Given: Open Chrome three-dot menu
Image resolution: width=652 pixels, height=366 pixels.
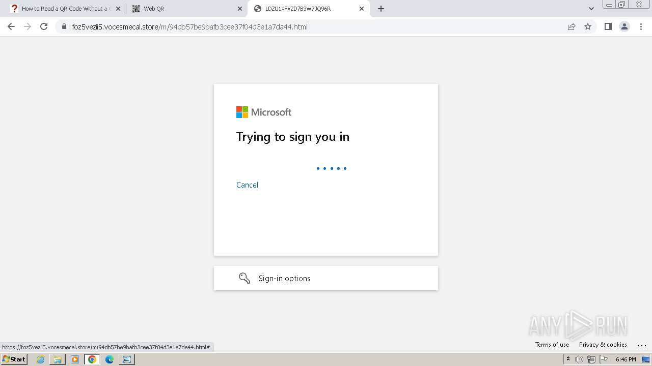Looking at the screenshot, I should pyautogui.click(x=641, y=26).
